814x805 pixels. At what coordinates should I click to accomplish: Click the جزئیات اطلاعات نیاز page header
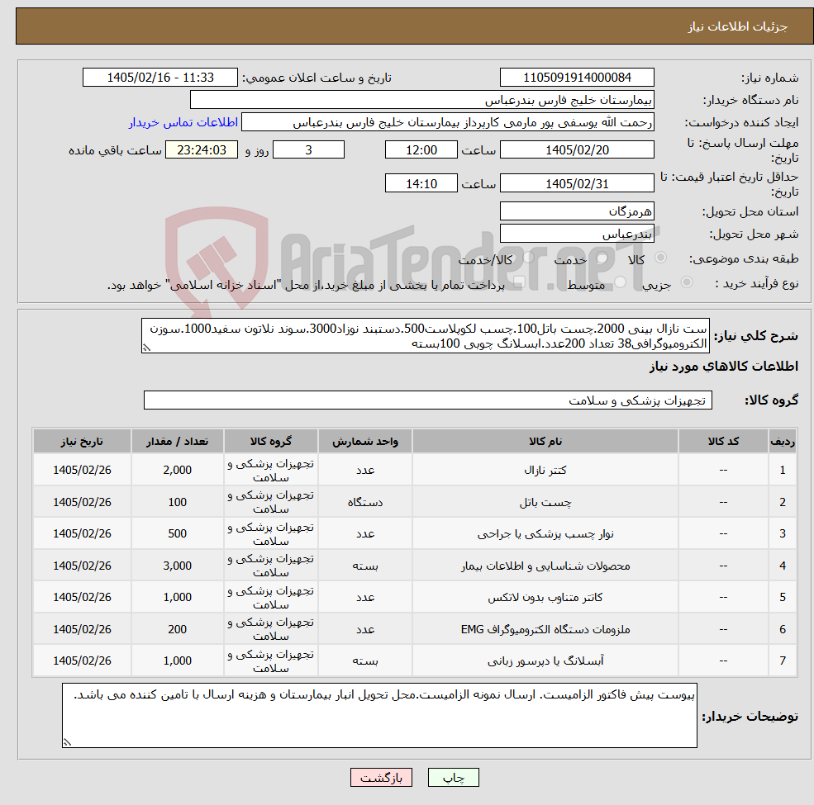[738, 26]
